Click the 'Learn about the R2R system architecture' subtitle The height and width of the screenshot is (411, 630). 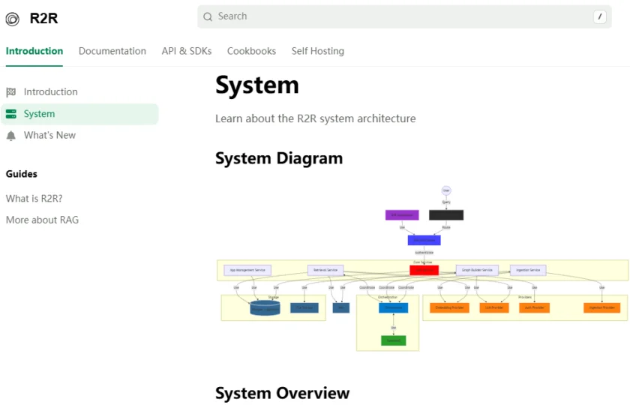coord(316,118)
